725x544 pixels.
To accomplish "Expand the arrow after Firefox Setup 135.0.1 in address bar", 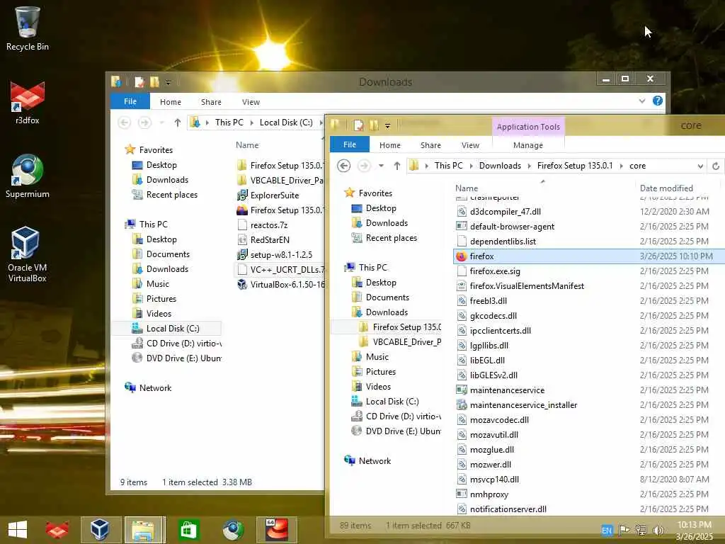I will click(x=620, y=166).
